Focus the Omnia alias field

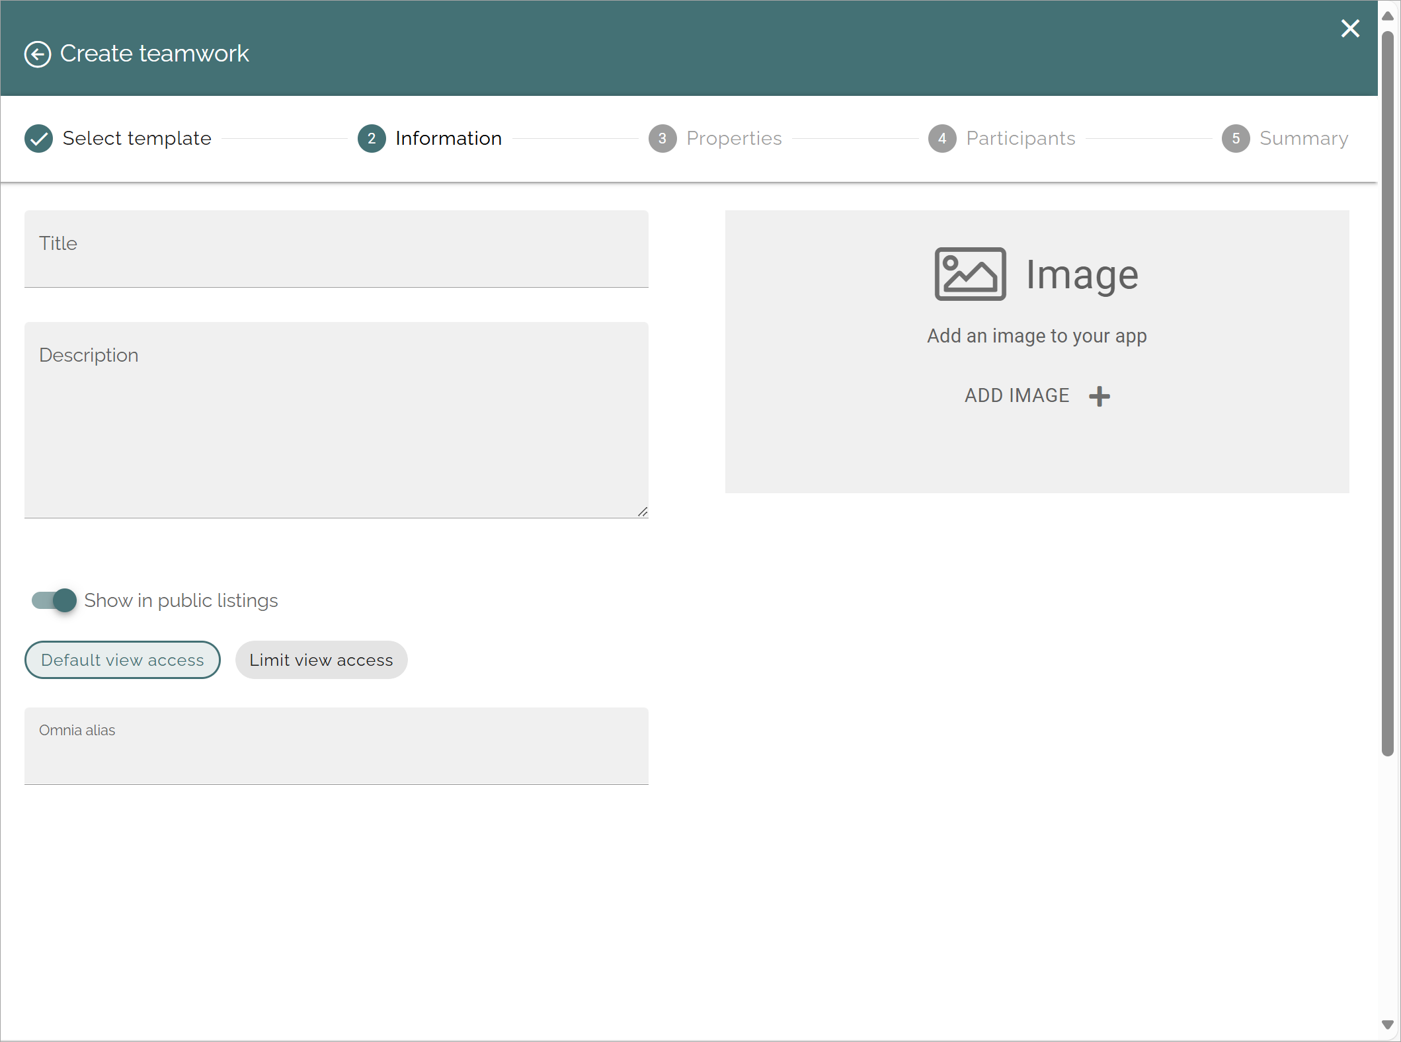[x=337, y=746]
